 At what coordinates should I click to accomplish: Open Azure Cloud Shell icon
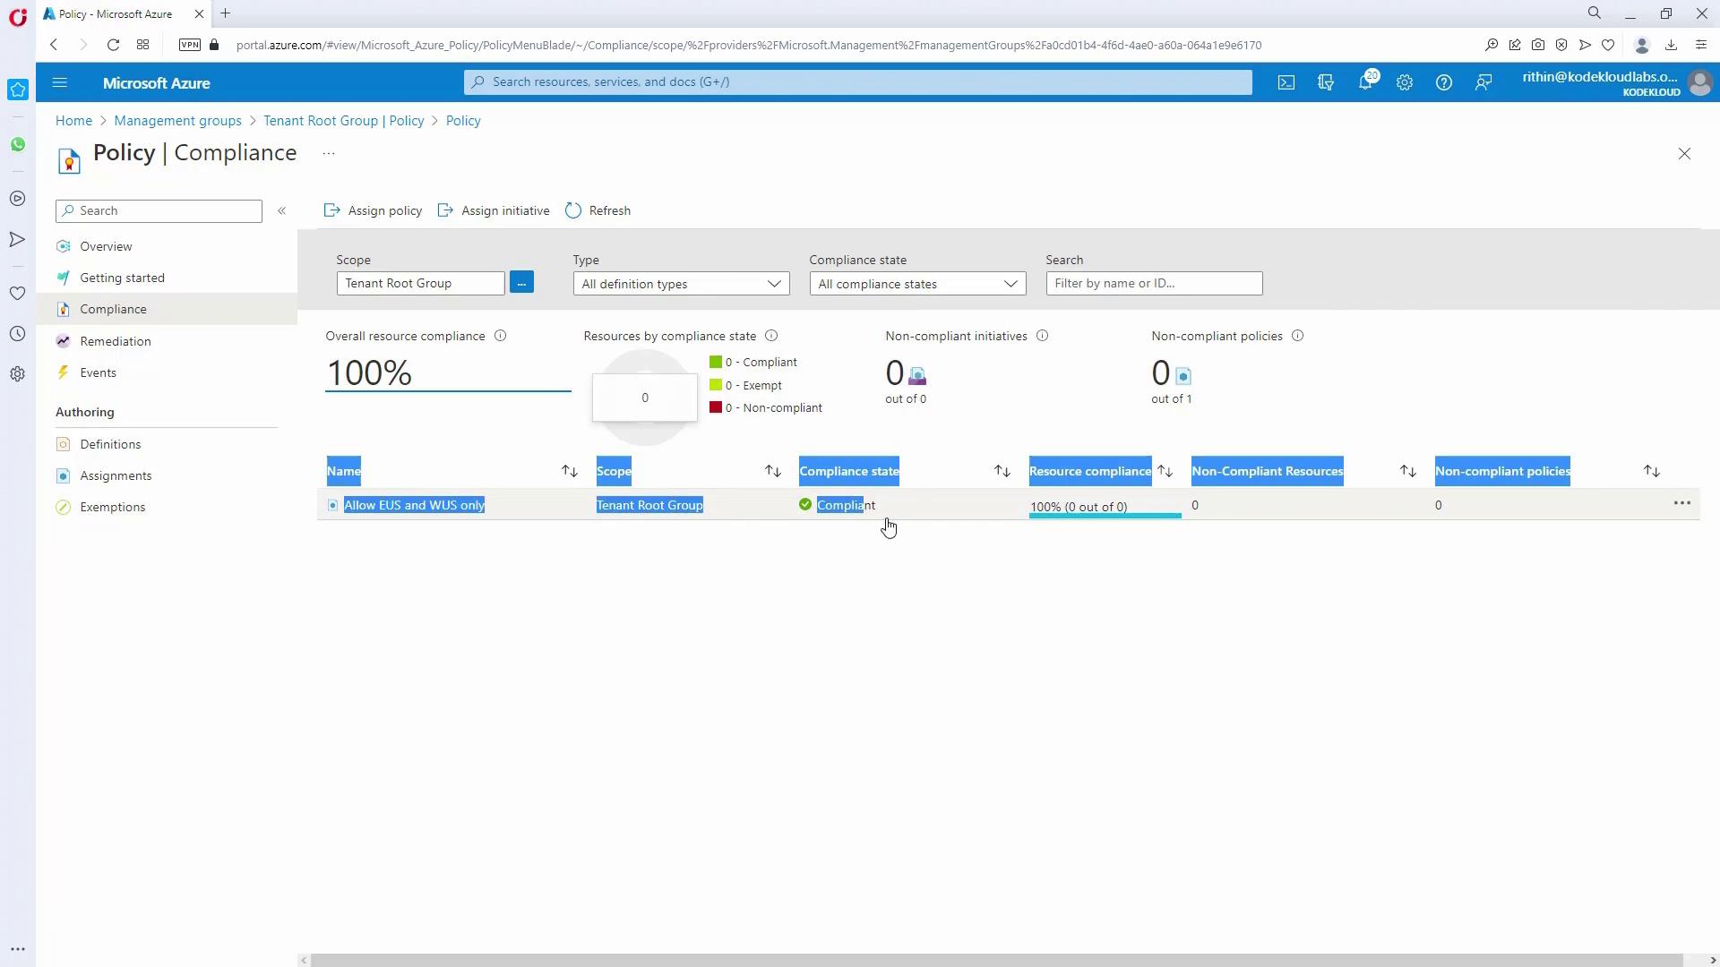pyautogui.click(x=1286, y=82)
